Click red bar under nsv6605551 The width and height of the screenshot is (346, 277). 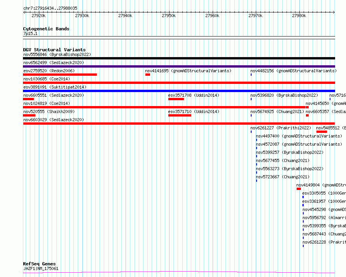pyautogui.click(x=28, y=99)
